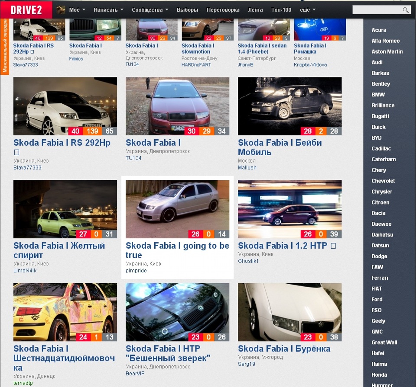
Task: Visit user BearVIP profile
Action: [135, 374]
